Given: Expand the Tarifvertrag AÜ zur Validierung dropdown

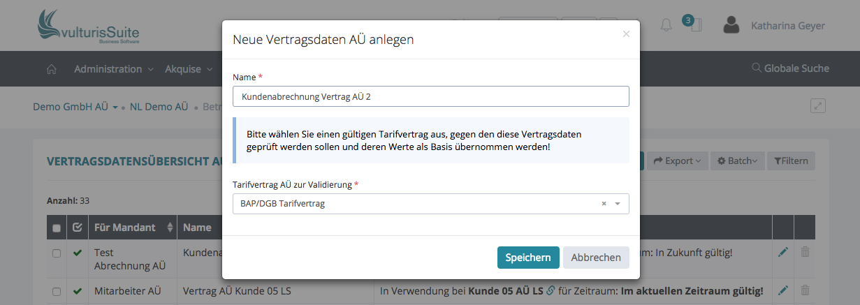Looking at the screenshot, I should [618, 204].
